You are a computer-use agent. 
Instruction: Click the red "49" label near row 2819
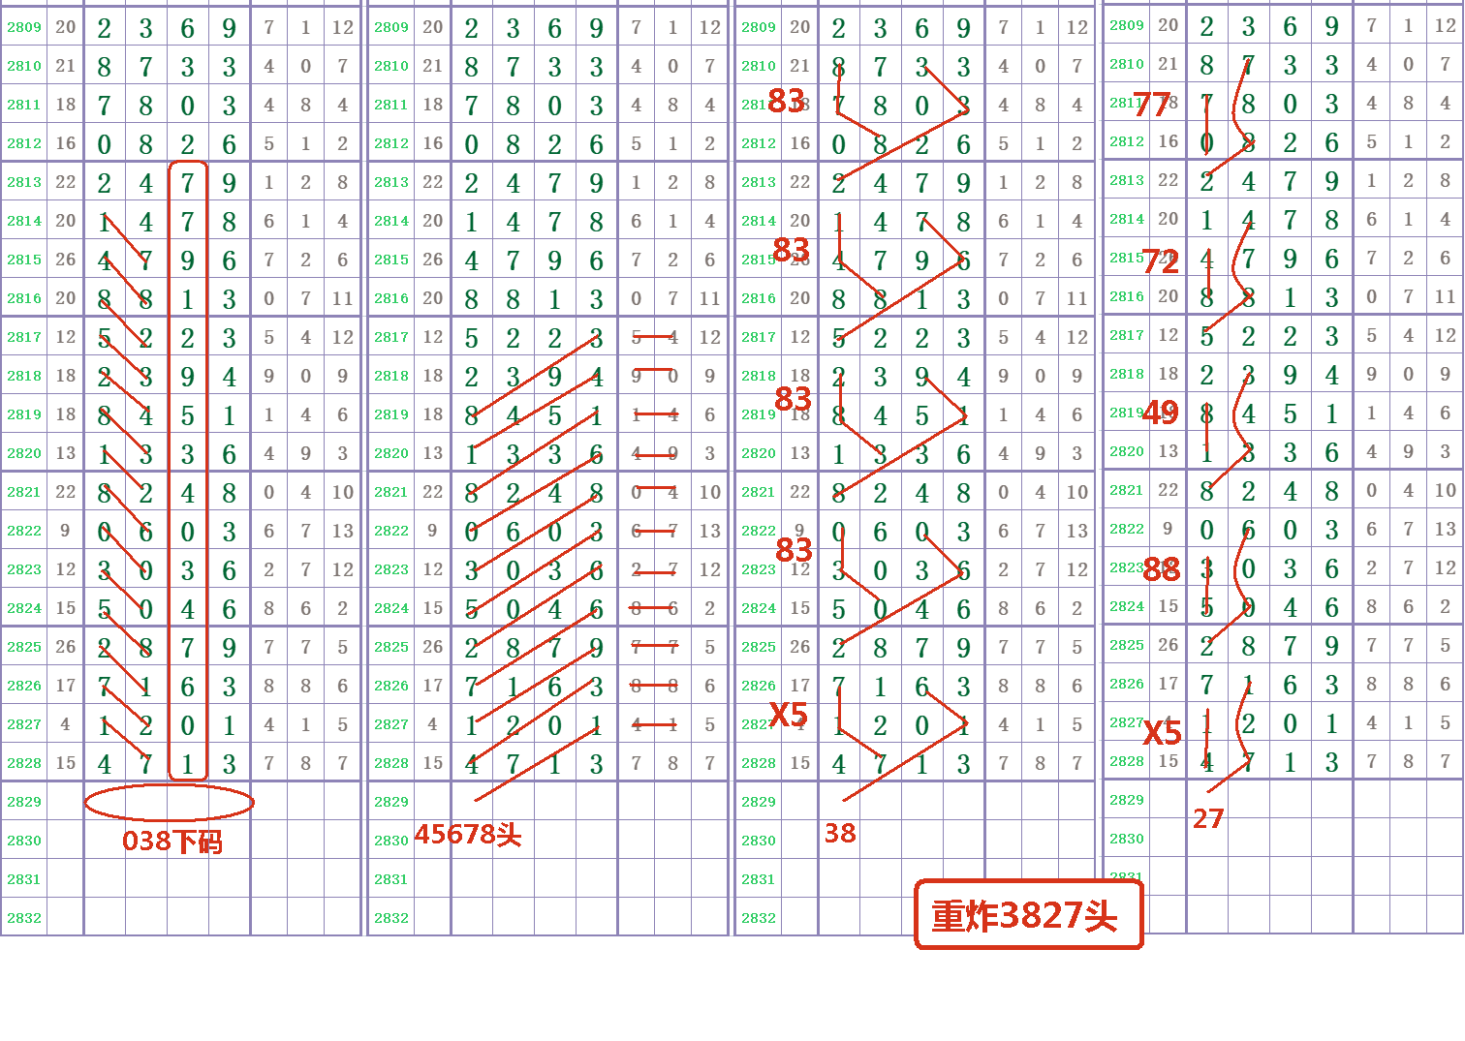point(1162,413)
